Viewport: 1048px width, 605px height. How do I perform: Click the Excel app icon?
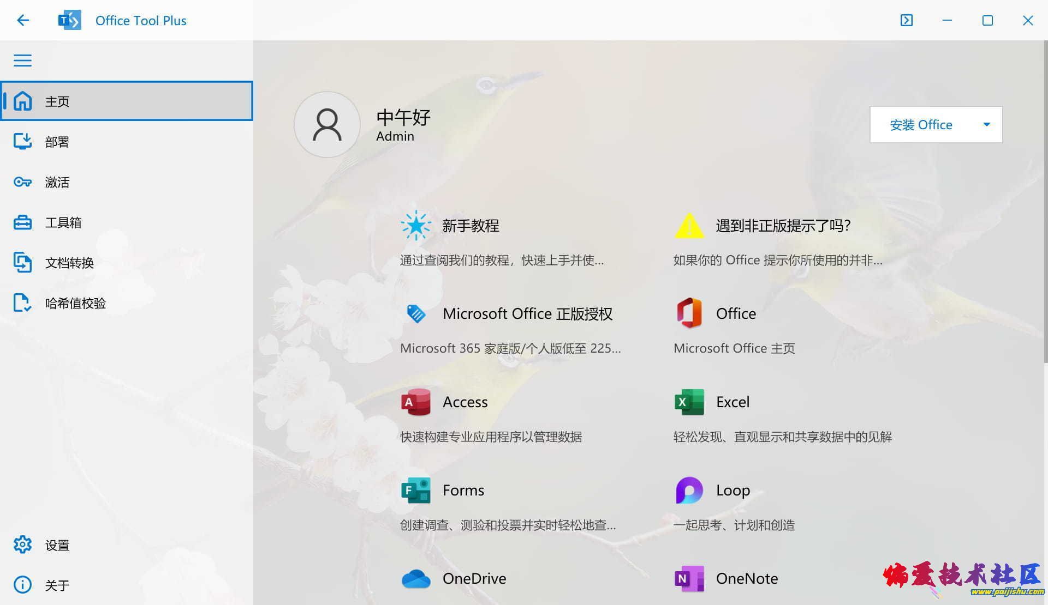coord(689,402)
